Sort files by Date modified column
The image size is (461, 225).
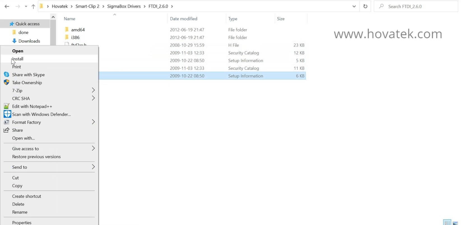[x=183, y=19]
